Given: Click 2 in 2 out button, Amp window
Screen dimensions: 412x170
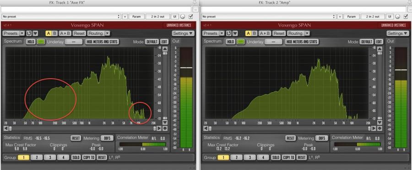Looking at the screenshot, I should (x=373, y=16).
